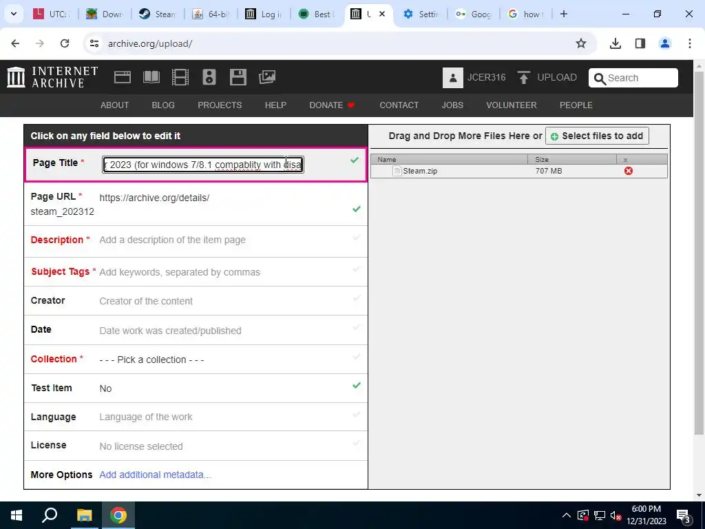Bookmark this page with the star icon

click(x=581, y=43)
